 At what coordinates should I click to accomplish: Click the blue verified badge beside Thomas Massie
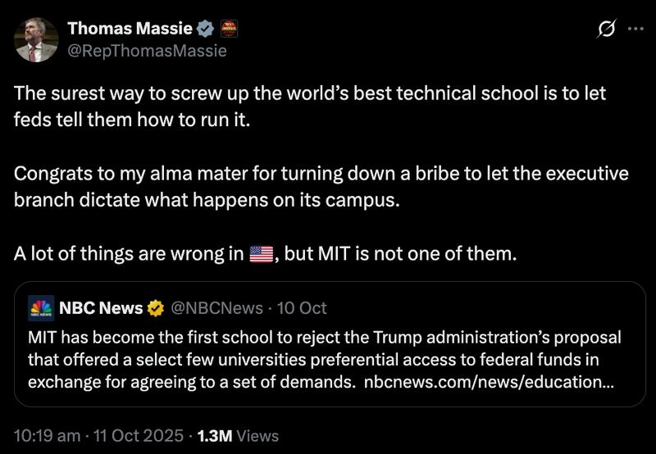[x=206, y=28]
